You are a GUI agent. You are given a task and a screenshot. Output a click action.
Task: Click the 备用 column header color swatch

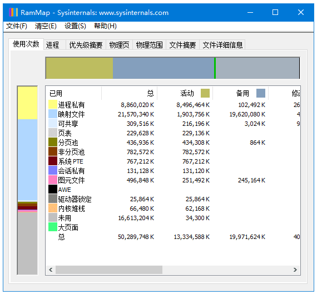(x=261, y=93)
